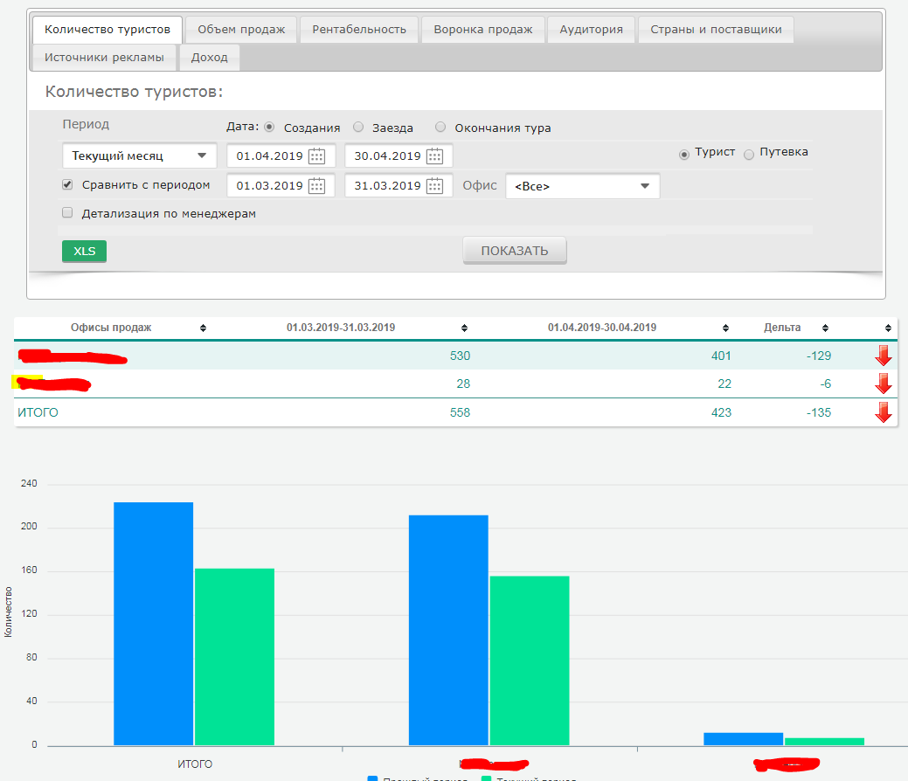Sort table by Офисы продаж column arrows

point(204,328)
